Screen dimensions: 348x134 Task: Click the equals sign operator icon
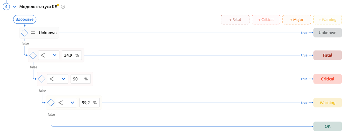click(x=33, y=33)
